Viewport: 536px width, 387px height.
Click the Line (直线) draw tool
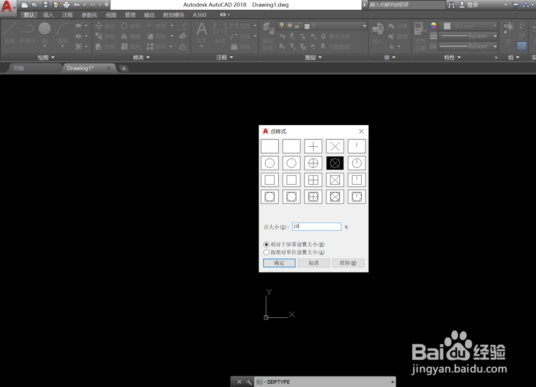coord(10,33)
